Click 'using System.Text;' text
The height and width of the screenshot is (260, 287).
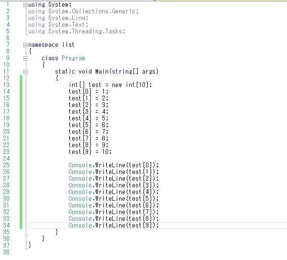58,25
